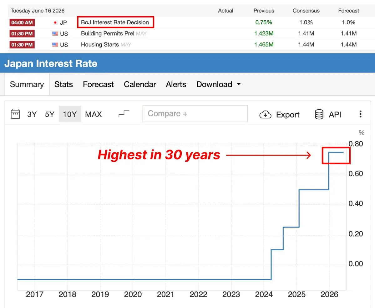Click the API database icon
The image size is (375, 308).
(319, 114)
